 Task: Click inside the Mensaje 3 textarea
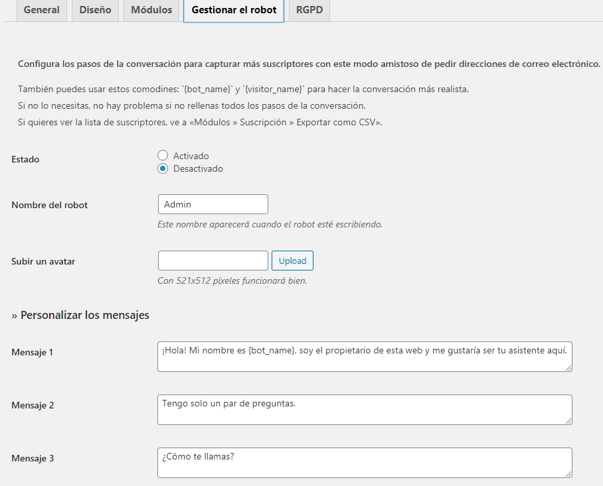pyautogui.click(x=365, y=463)
